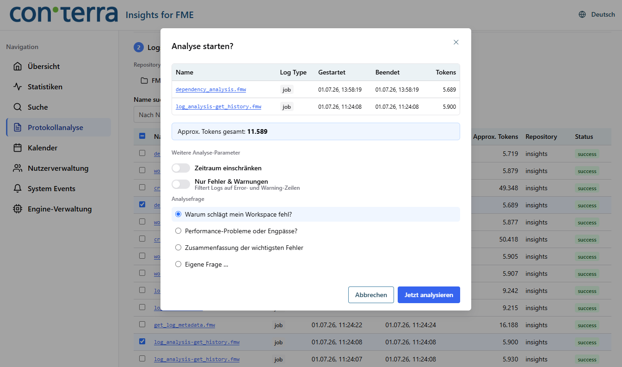The image size is (622, 367).
Task: Check the row with 5.930 tokens
Action: (142, 359)
